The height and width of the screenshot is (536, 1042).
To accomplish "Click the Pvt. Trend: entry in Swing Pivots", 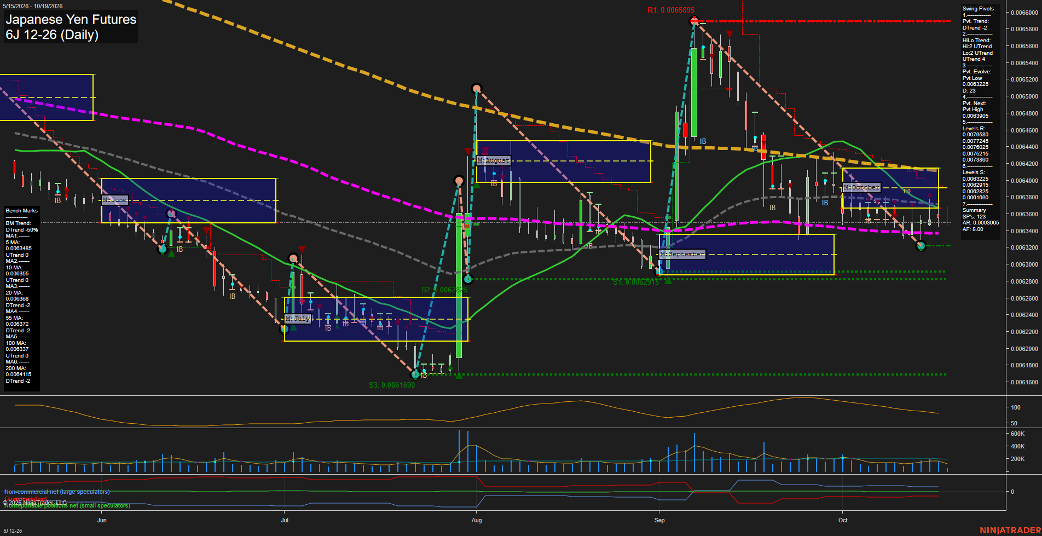I will [x=976, y=21].
